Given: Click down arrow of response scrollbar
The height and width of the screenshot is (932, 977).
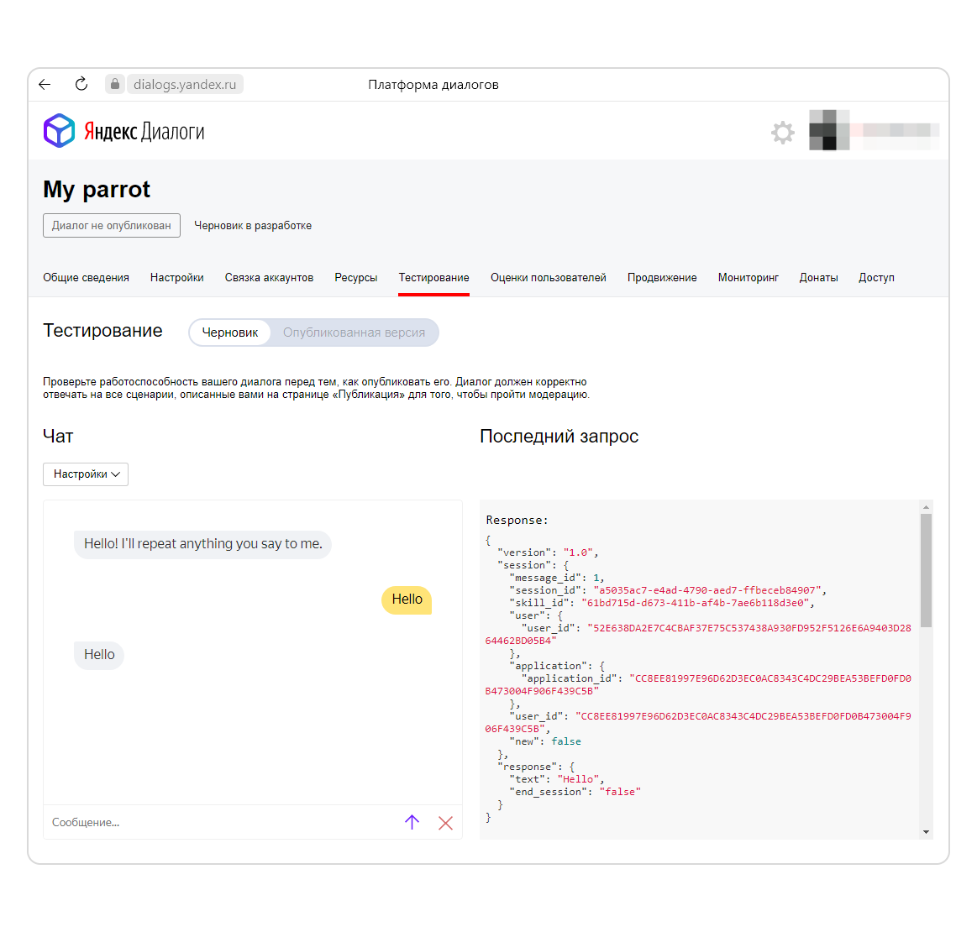Looking at the screenshot, I should (x=926, y=832).
